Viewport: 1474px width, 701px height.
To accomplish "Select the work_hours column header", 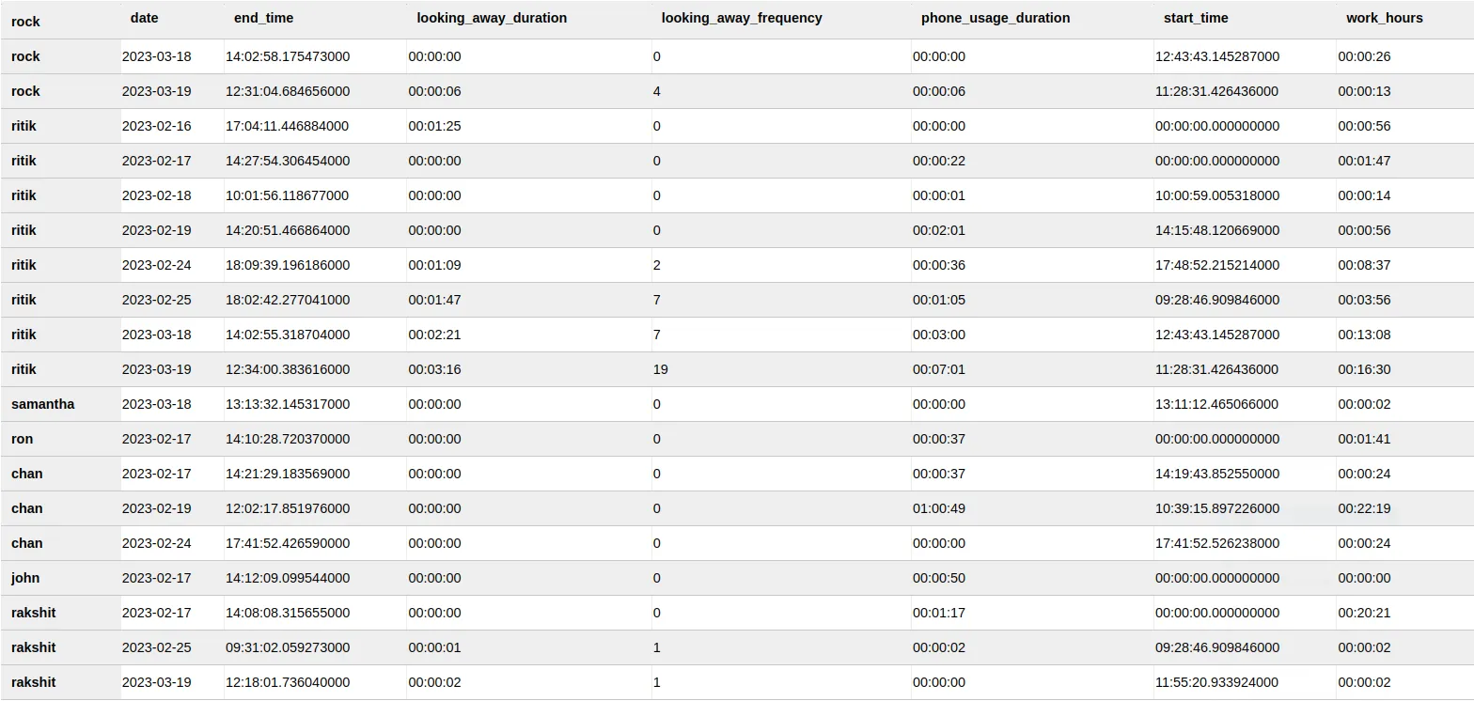I will 1384,18.
